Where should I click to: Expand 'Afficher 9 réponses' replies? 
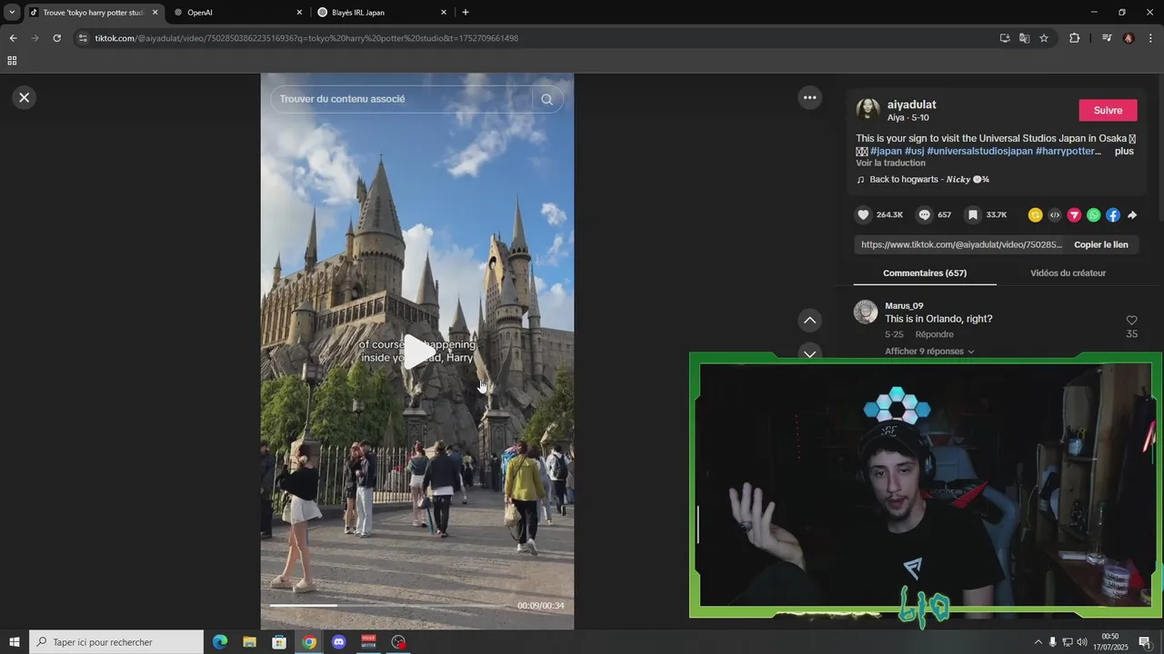[x=929, y=352]
